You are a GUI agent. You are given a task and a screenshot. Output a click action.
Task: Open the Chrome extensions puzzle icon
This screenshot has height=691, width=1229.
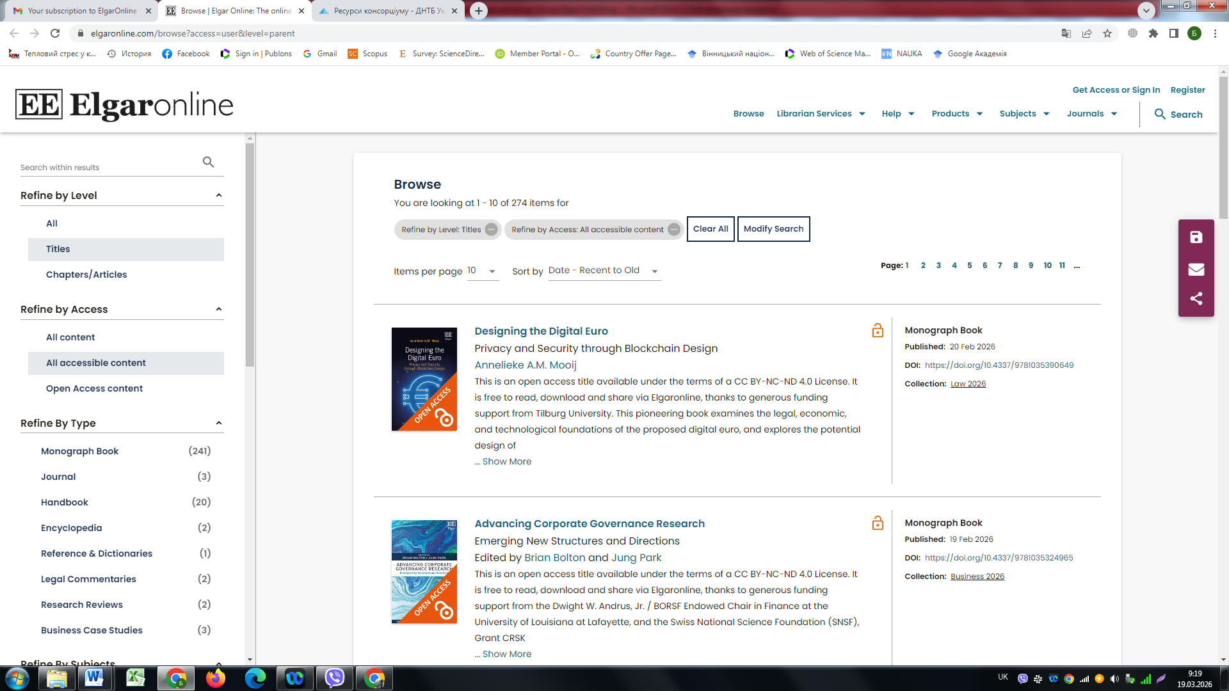1153,33
